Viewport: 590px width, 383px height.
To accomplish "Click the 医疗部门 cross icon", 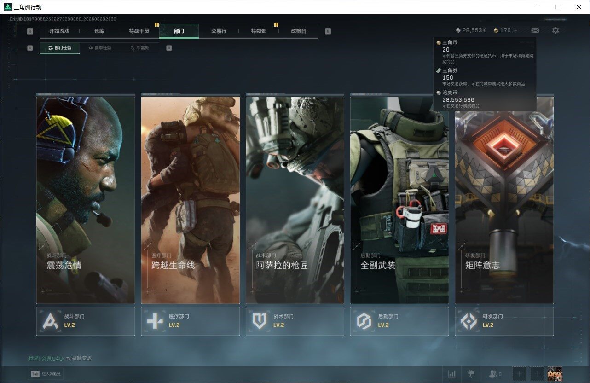I will click(155, 321).
